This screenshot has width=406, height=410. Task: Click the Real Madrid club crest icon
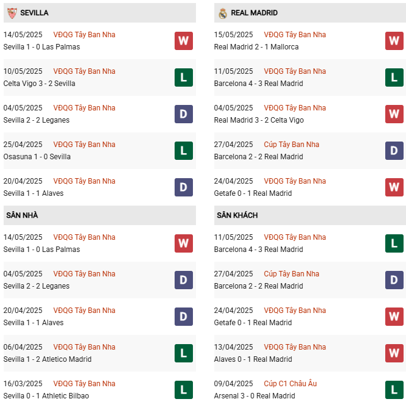click(x=223, y=13)
